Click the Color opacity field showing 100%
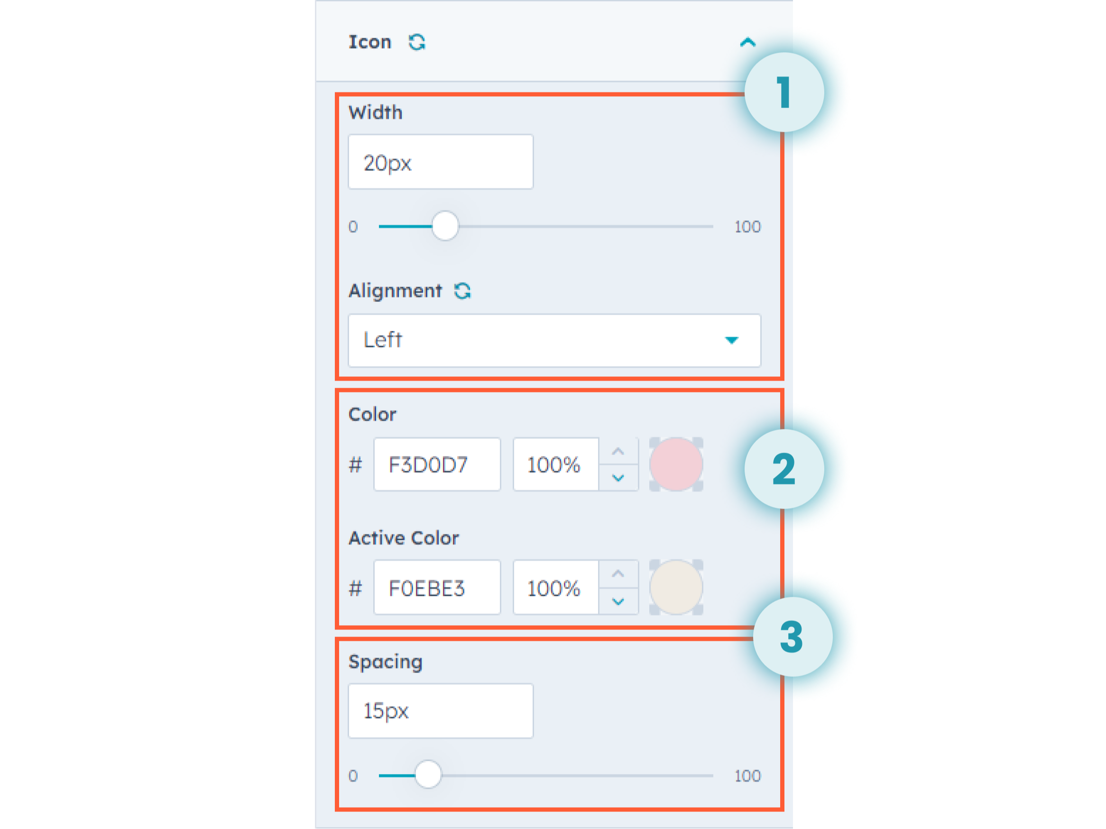Viewport: 1106px width, 829px height. click(x=555, y=465)
